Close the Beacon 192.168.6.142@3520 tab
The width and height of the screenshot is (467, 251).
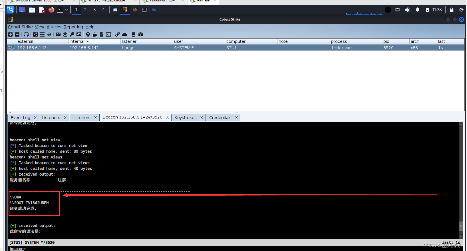(167, 117)
